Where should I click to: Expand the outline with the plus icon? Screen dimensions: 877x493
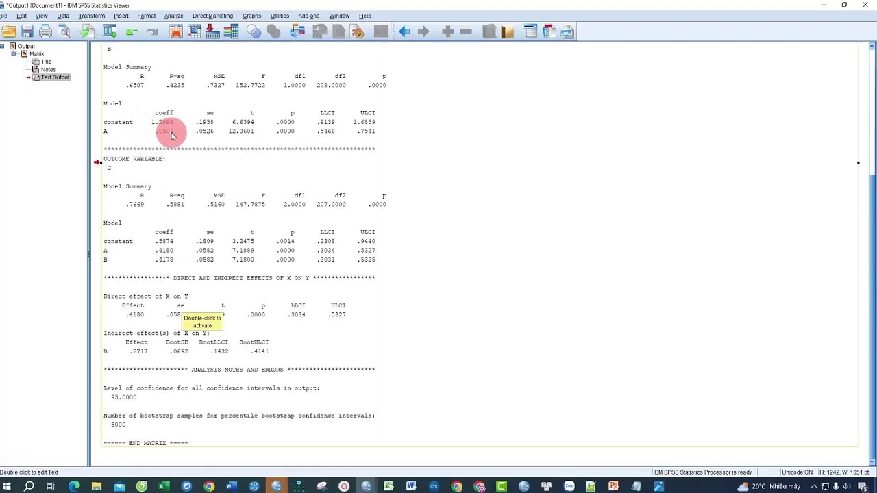tap(447, 31)
